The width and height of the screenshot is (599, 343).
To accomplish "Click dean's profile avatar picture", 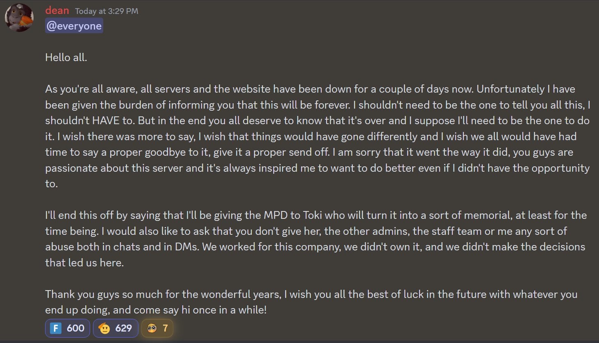I will [x=19, y=18].
